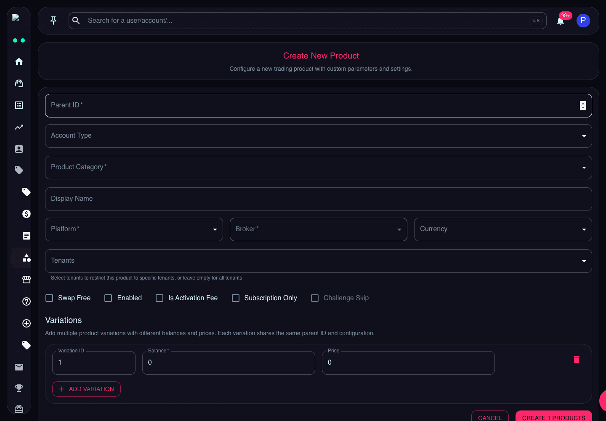Click the pin icon beside the search bar
The height and width of the screenshot is (421, 606).
53,20
